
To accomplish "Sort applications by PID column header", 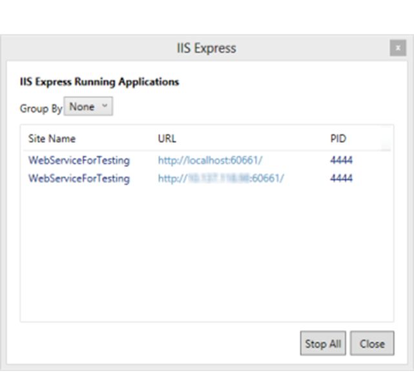I will (x=338, y=139).
